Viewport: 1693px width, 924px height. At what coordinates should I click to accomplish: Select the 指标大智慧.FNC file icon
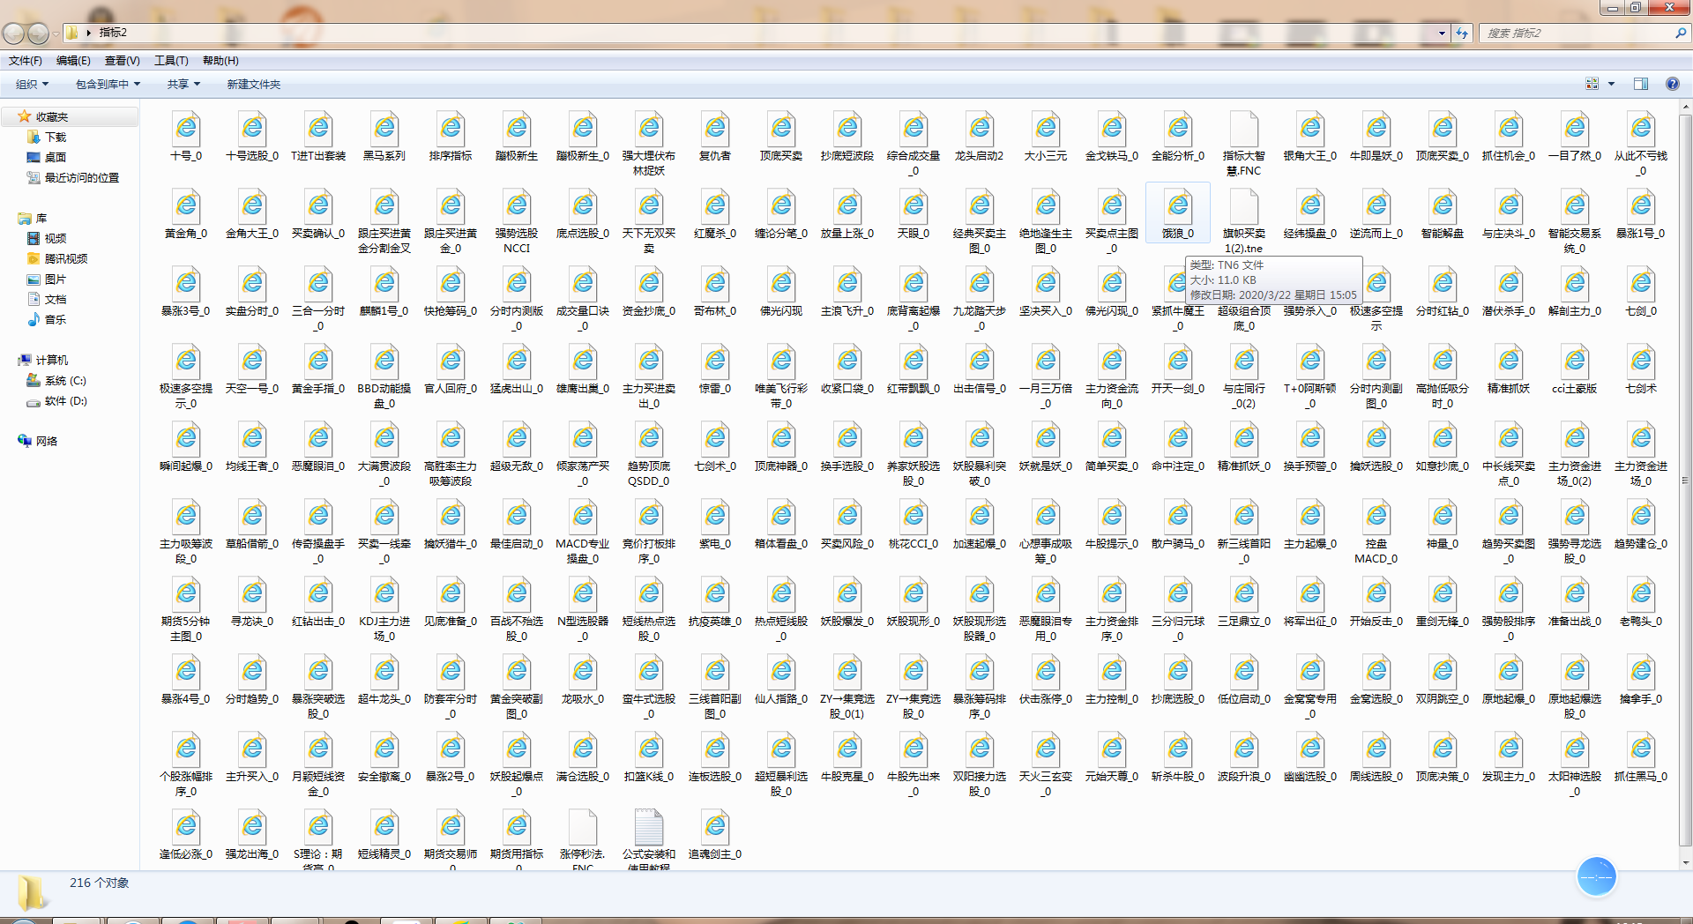[1244, 129]
